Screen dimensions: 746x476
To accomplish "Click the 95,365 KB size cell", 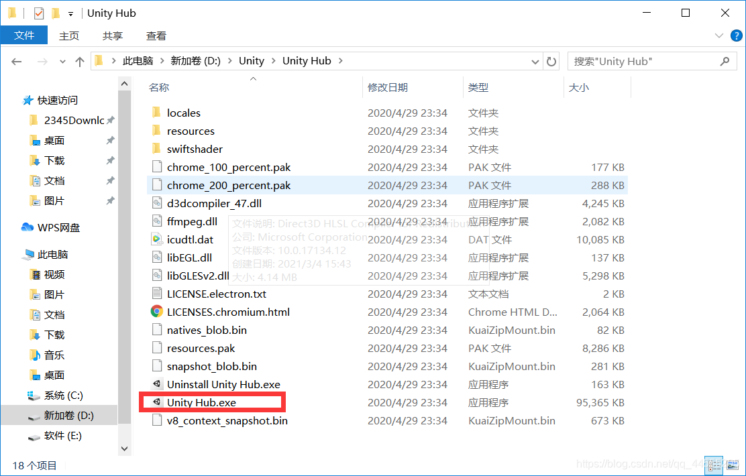I will click(x=600, y=403).
